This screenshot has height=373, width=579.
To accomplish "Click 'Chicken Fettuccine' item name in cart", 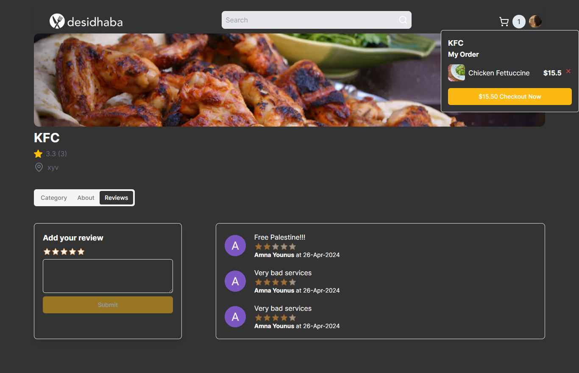I will 499,73.
